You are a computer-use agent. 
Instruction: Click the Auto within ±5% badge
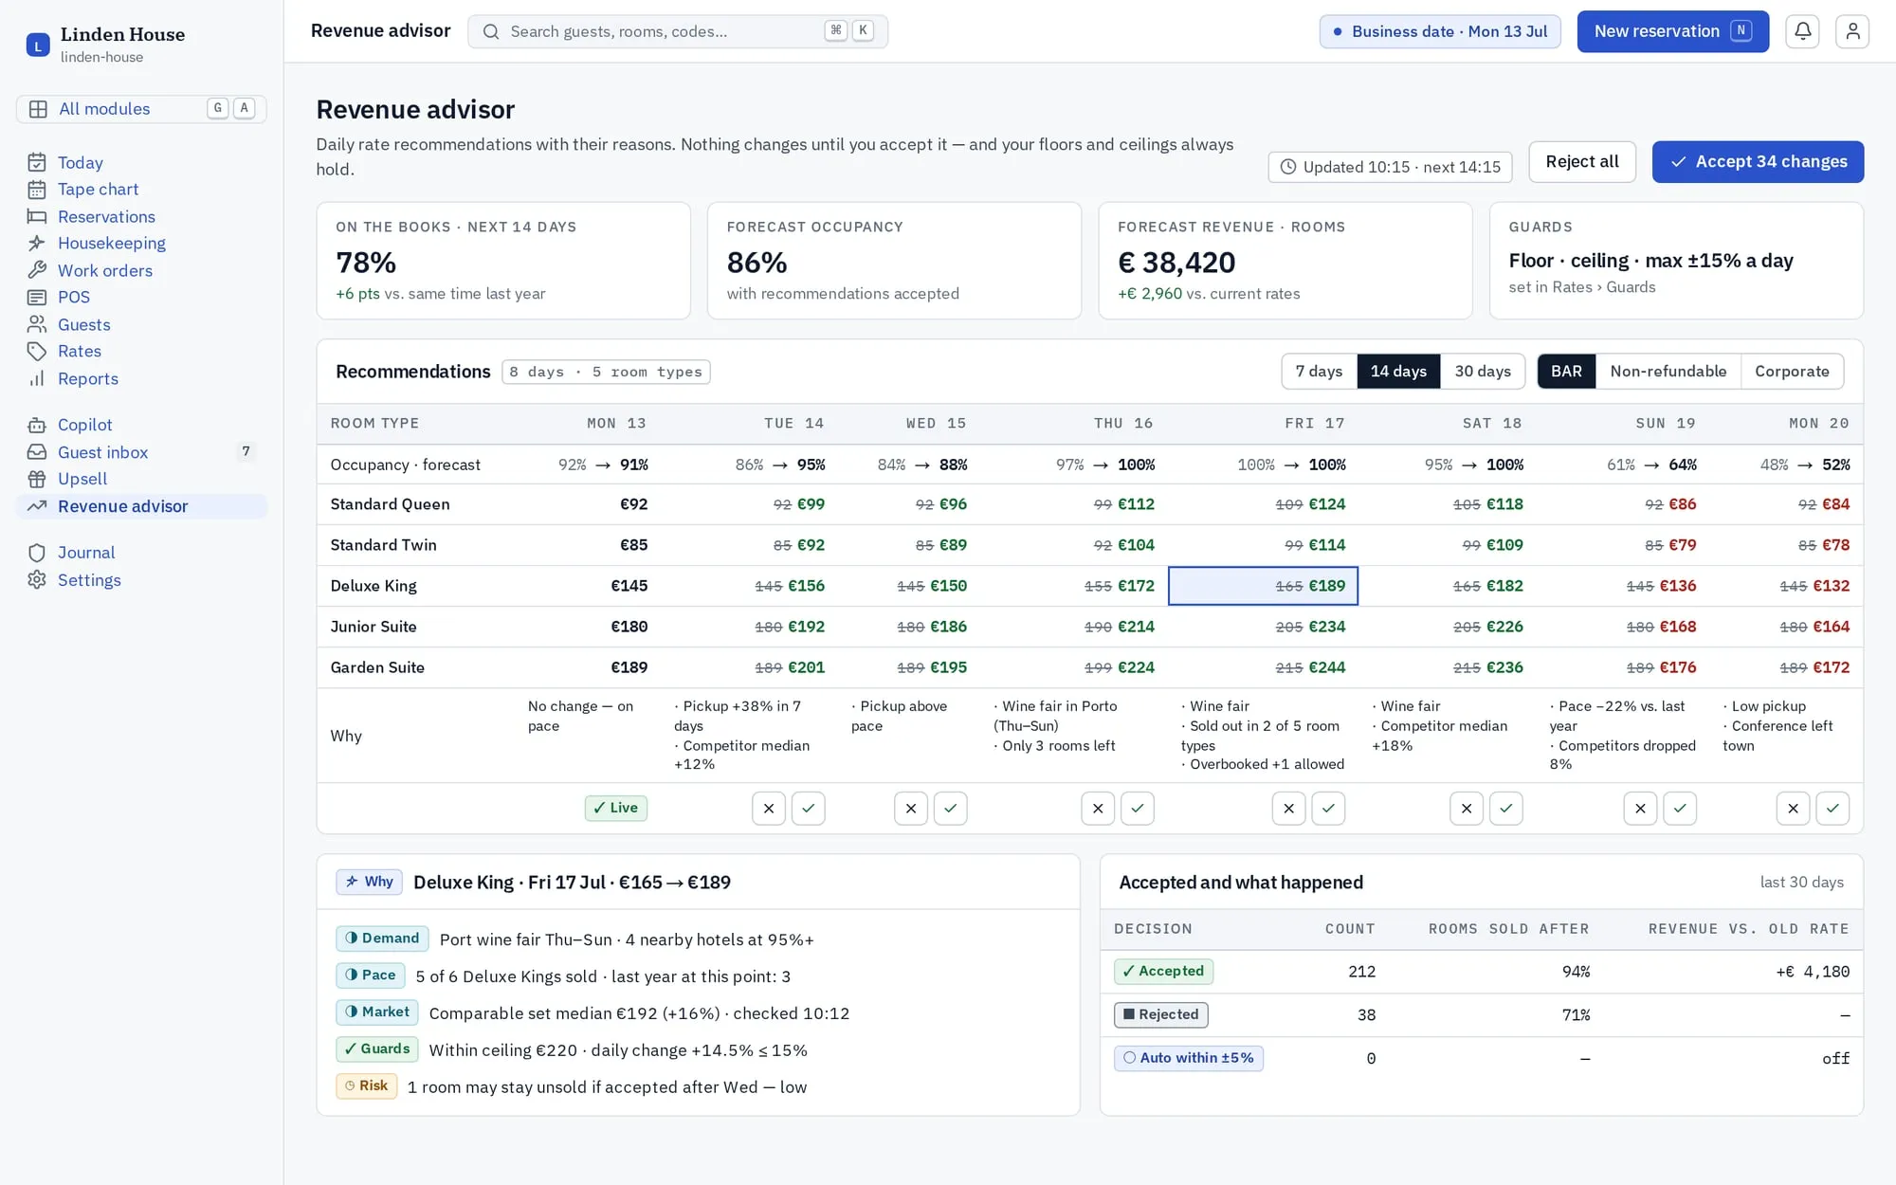pos(1188,1058)
